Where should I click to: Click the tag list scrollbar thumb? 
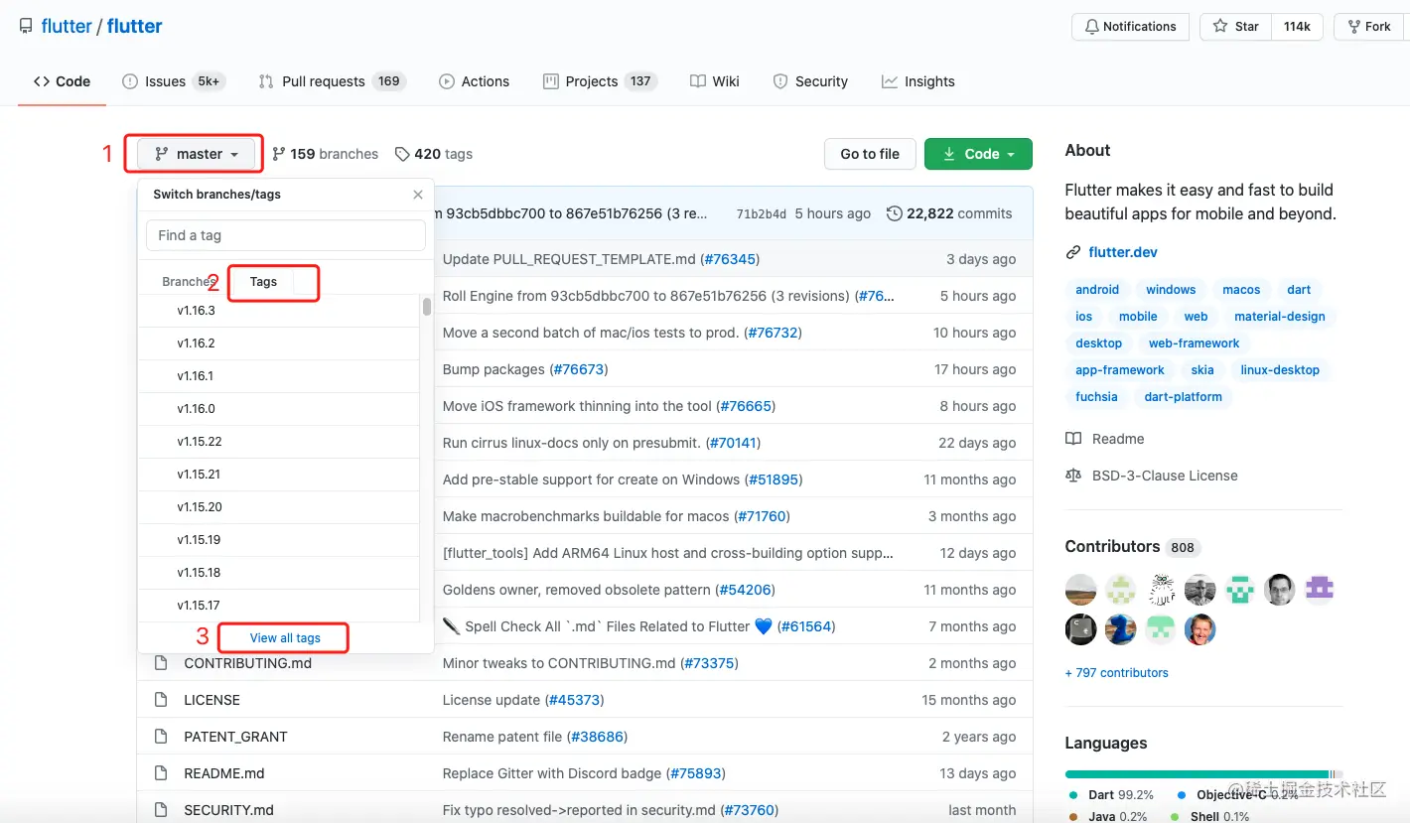coord(427,307)
